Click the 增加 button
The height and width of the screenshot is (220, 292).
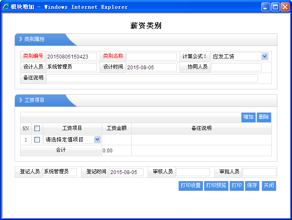[248, 117]
